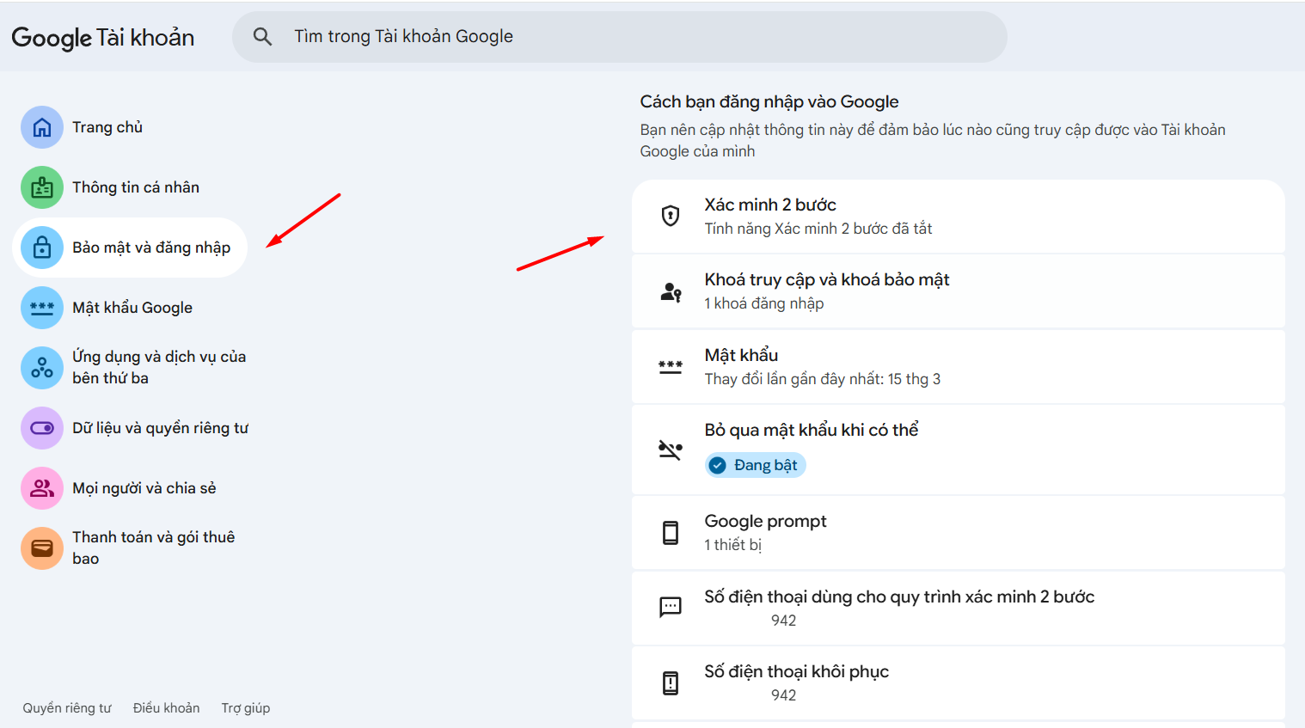The height and width of the screenshot is (728, 1305).
Task: Click the Trang chủ home icon
Action: point(42,127)
